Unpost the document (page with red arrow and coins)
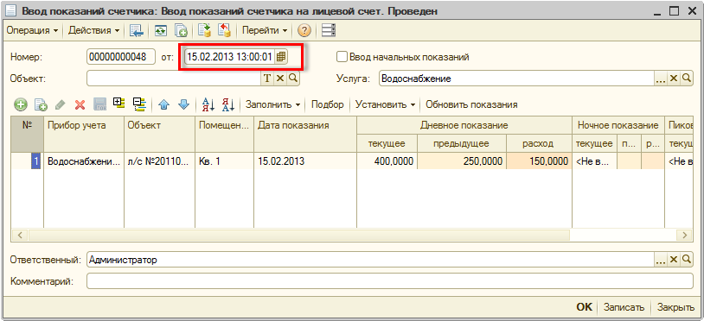Screen dimensions: 704x321 (224, 30)
